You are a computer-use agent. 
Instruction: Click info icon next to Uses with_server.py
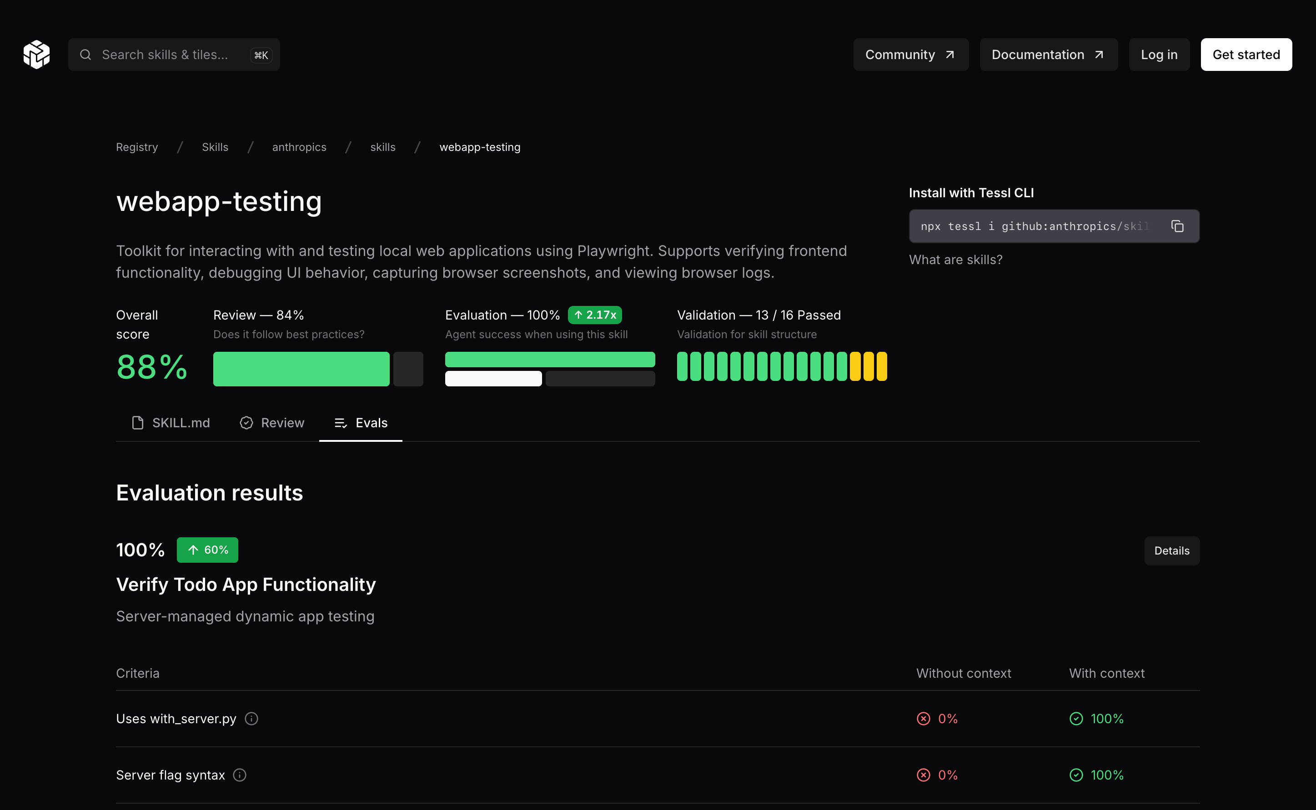(251, 718)
